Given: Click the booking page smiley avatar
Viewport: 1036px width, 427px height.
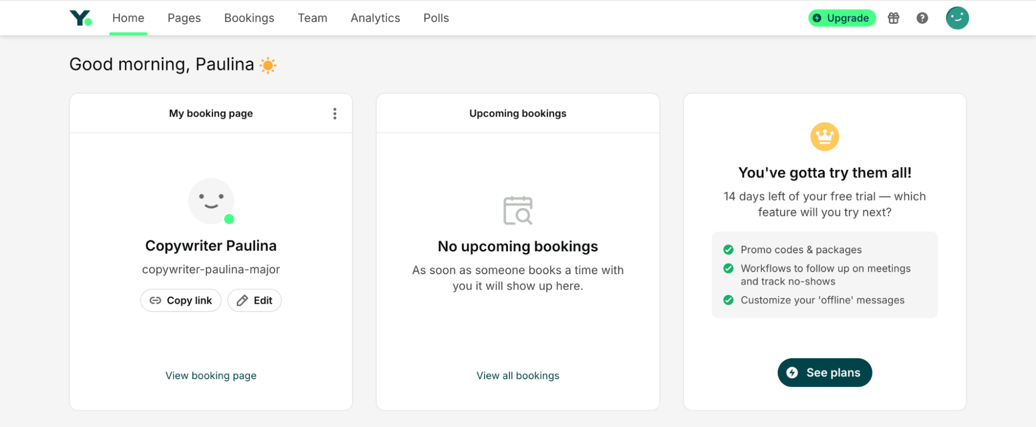Looking at the screenshot, I should point(211,201).
